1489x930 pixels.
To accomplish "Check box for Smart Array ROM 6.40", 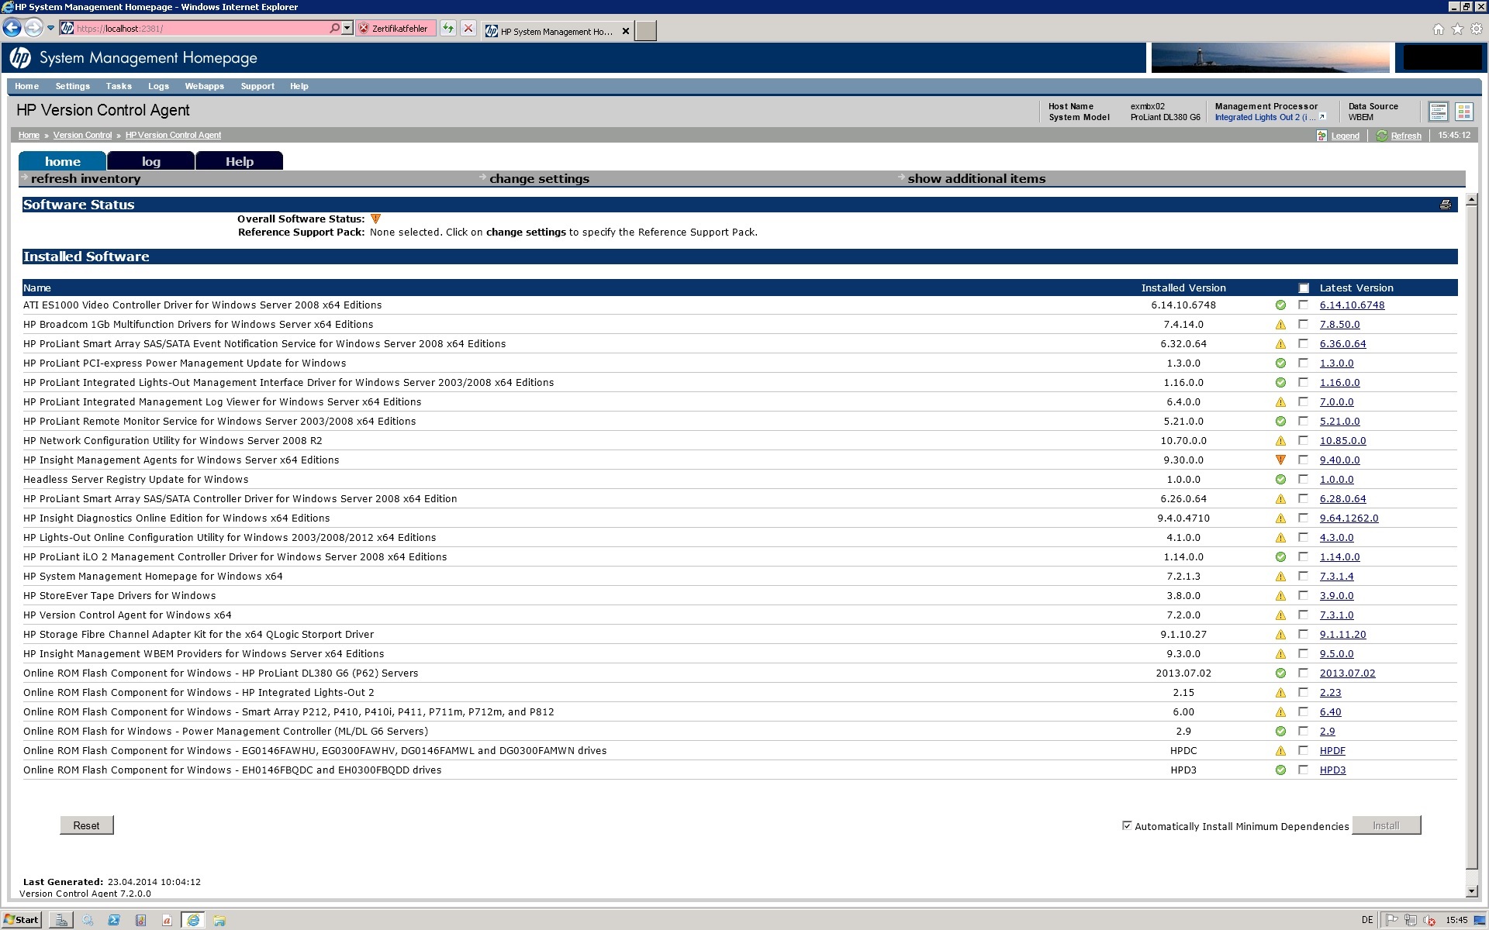I will pyautogui.click(x=1304, y=712).
